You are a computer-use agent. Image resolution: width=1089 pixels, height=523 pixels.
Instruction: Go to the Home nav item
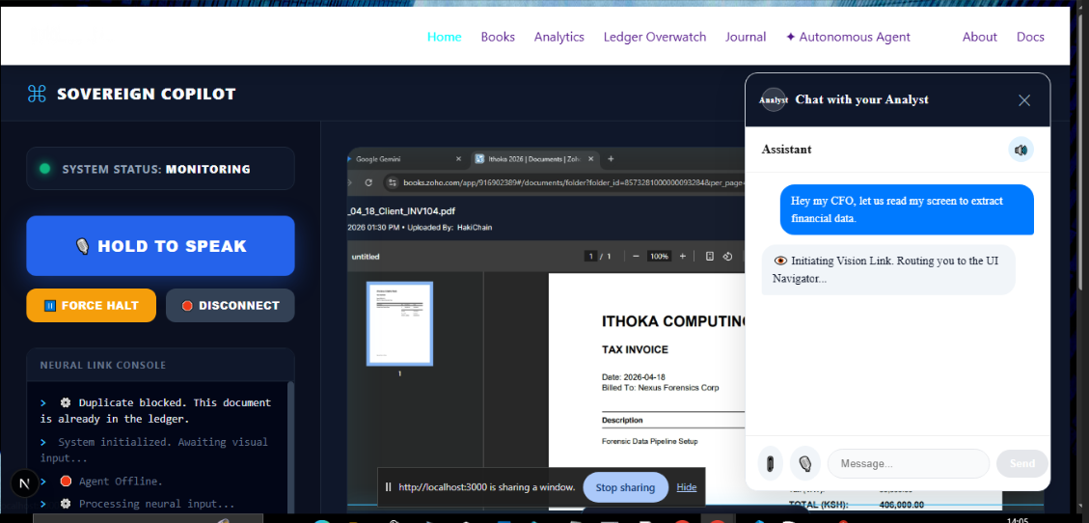point(445,37)
